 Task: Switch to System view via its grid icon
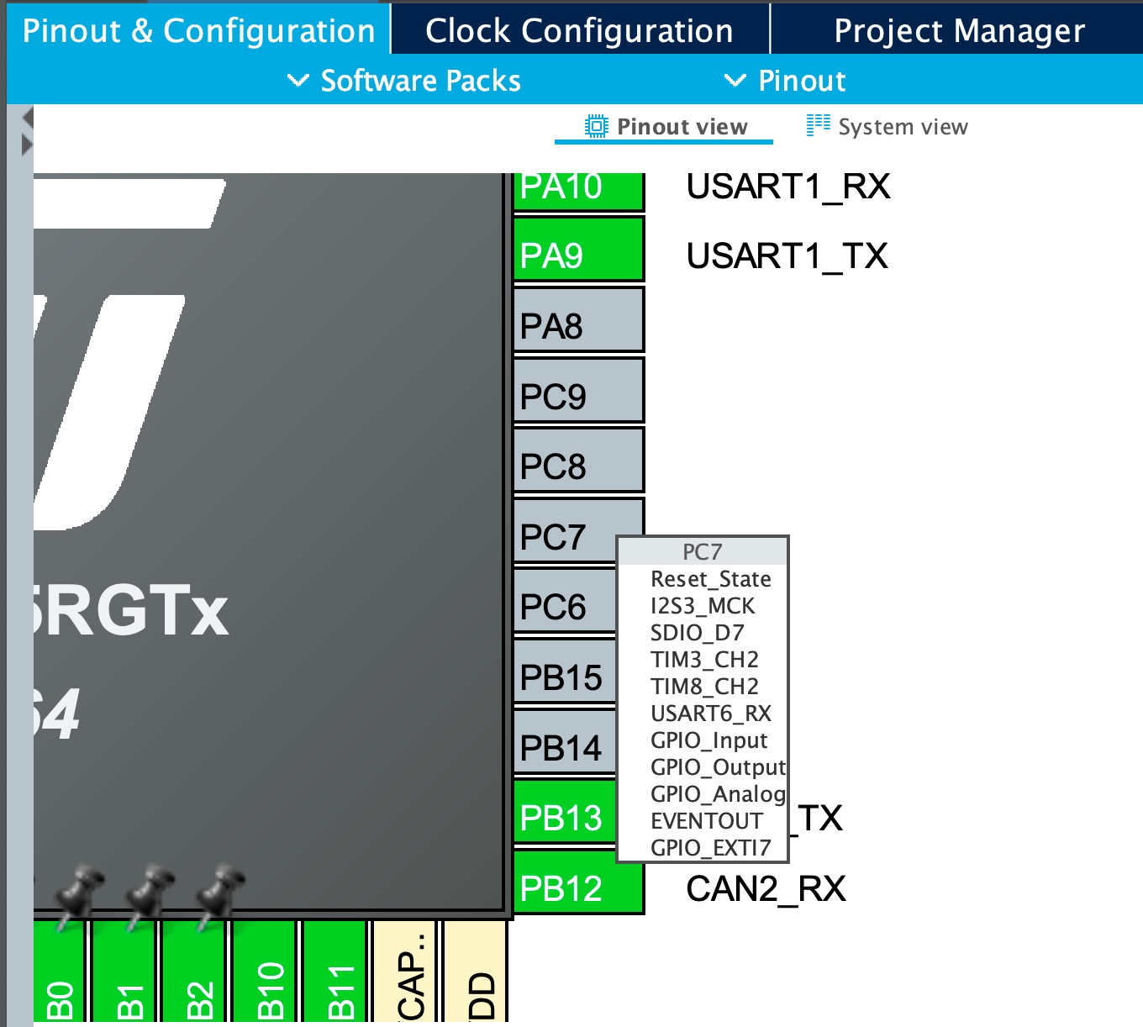point(818,126)
